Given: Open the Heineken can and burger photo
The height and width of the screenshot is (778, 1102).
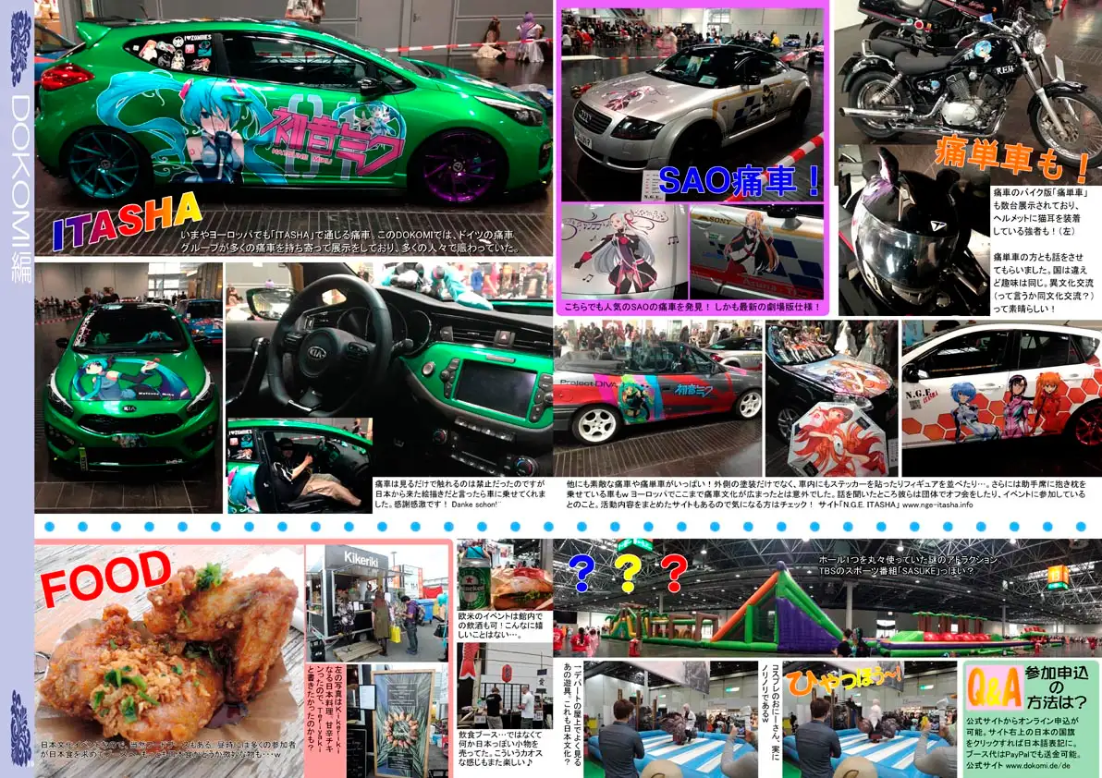Looking at the screenshot, I should (505, 575).
